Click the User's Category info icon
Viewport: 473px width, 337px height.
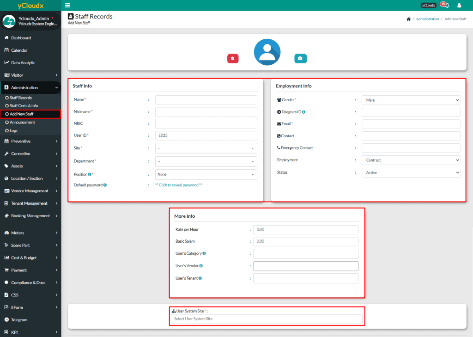point(204,253)
